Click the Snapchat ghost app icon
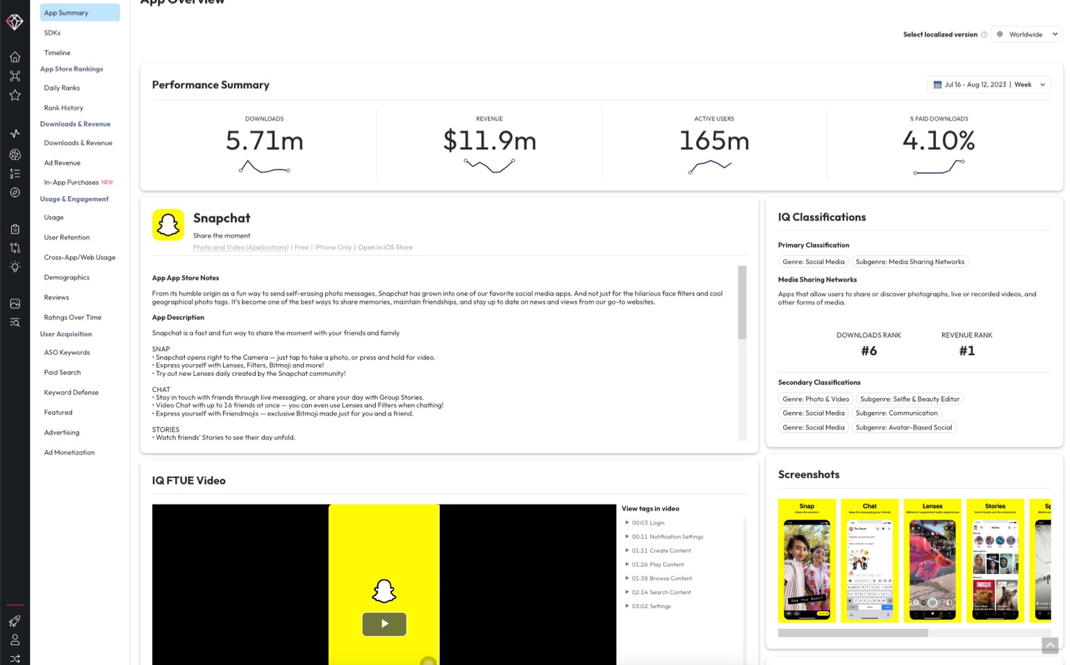This screenshot has height=665, width=1070. click(168, 225)
